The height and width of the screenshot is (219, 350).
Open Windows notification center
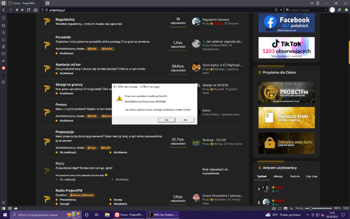pyautogui.click(x=343, y=215)
